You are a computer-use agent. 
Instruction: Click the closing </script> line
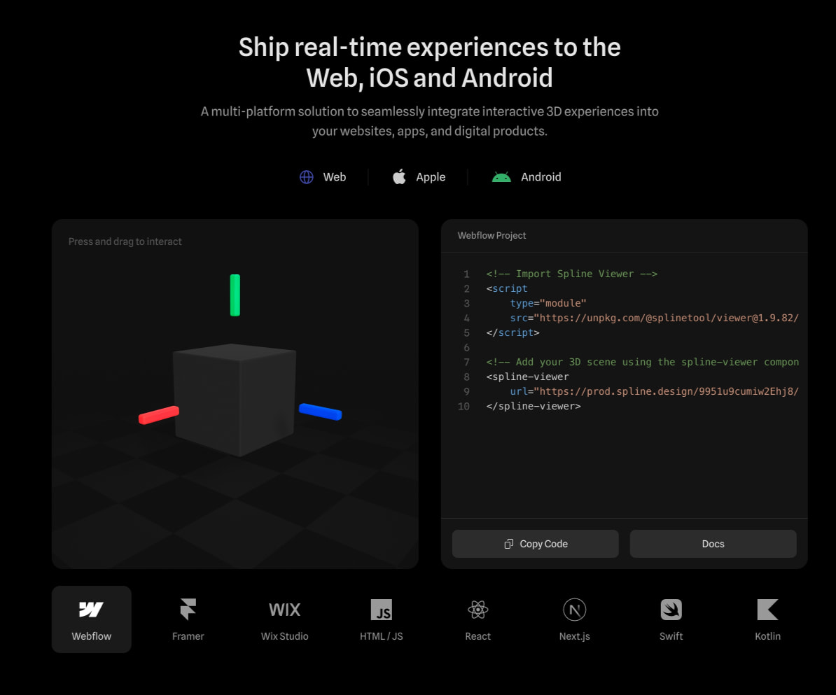513,332
